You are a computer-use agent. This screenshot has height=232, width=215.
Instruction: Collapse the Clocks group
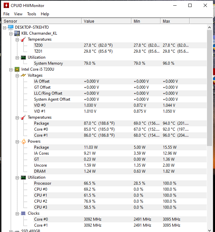click(x=17, y=214)
